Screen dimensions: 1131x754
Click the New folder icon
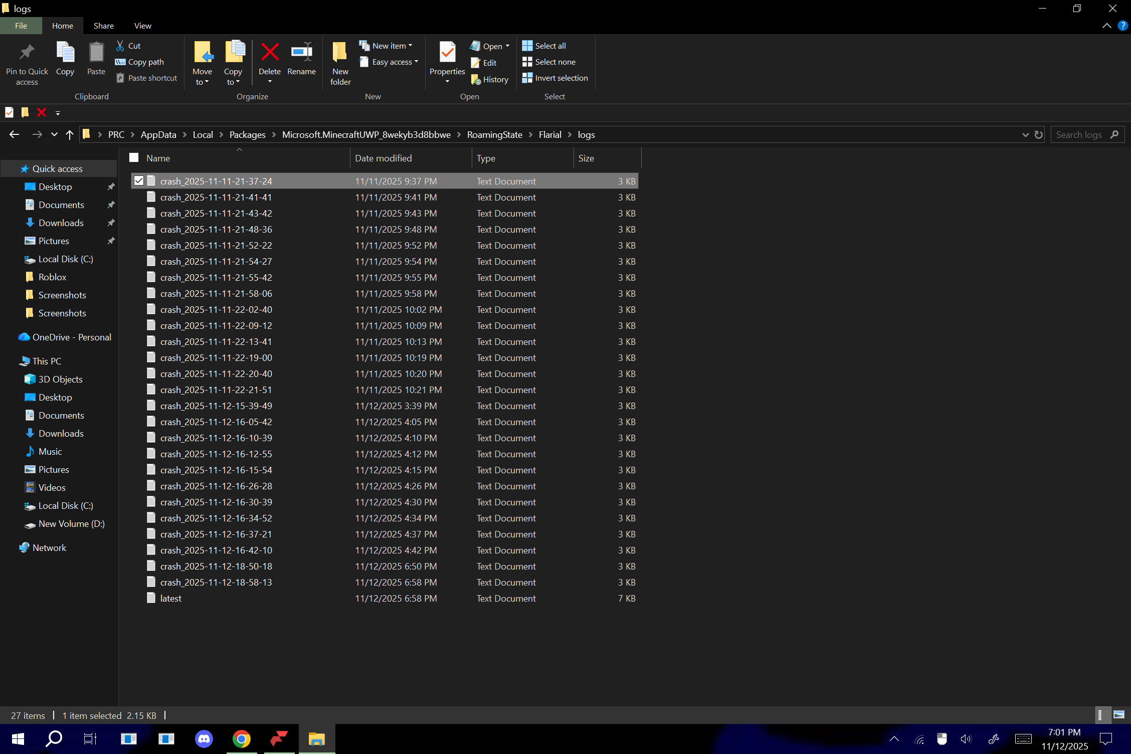pos(340,52)
